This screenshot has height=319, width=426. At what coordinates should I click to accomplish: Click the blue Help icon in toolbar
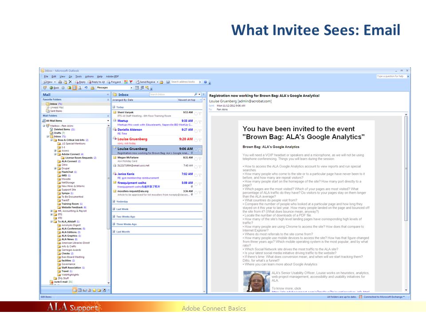point(205,82)
